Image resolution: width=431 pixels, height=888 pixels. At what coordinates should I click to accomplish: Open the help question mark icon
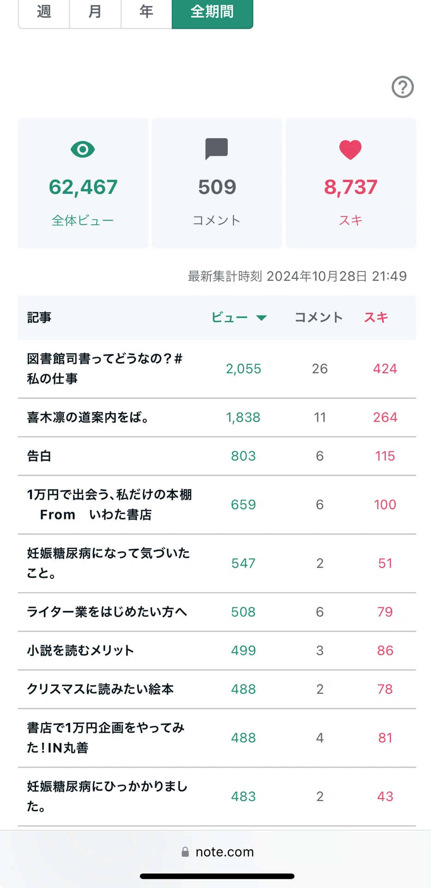(x=402, y=87)
